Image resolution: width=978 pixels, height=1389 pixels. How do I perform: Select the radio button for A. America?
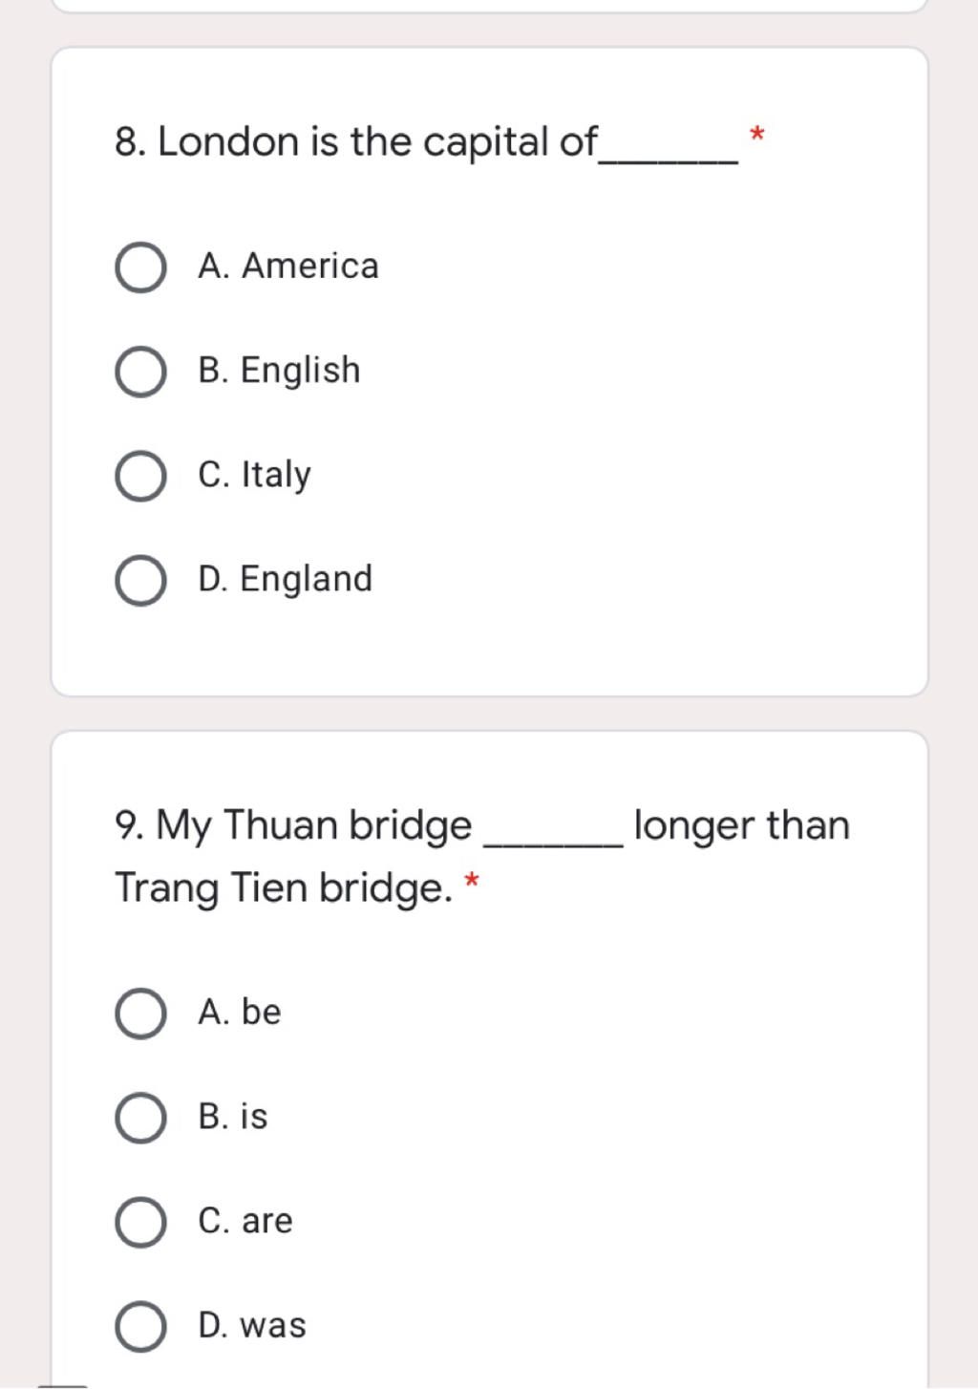(140, 267)
